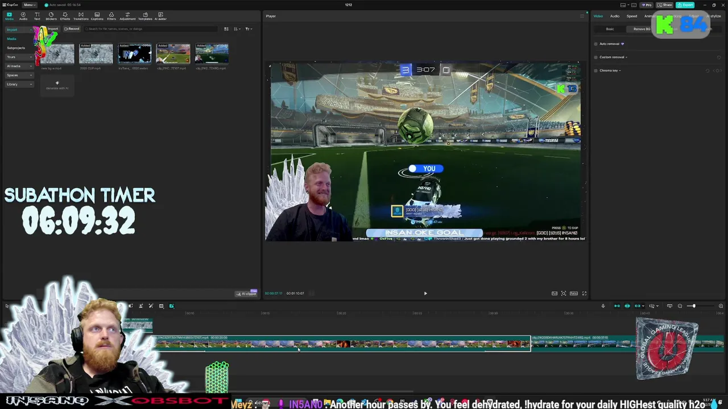Expand the AI media section
This screenshot has height=409, width=728.
pos(19,66)
